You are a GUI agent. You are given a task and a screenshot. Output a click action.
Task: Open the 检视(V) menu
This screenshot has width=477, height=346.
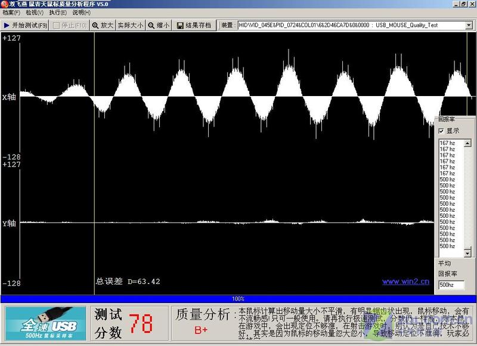pos(35,13)
